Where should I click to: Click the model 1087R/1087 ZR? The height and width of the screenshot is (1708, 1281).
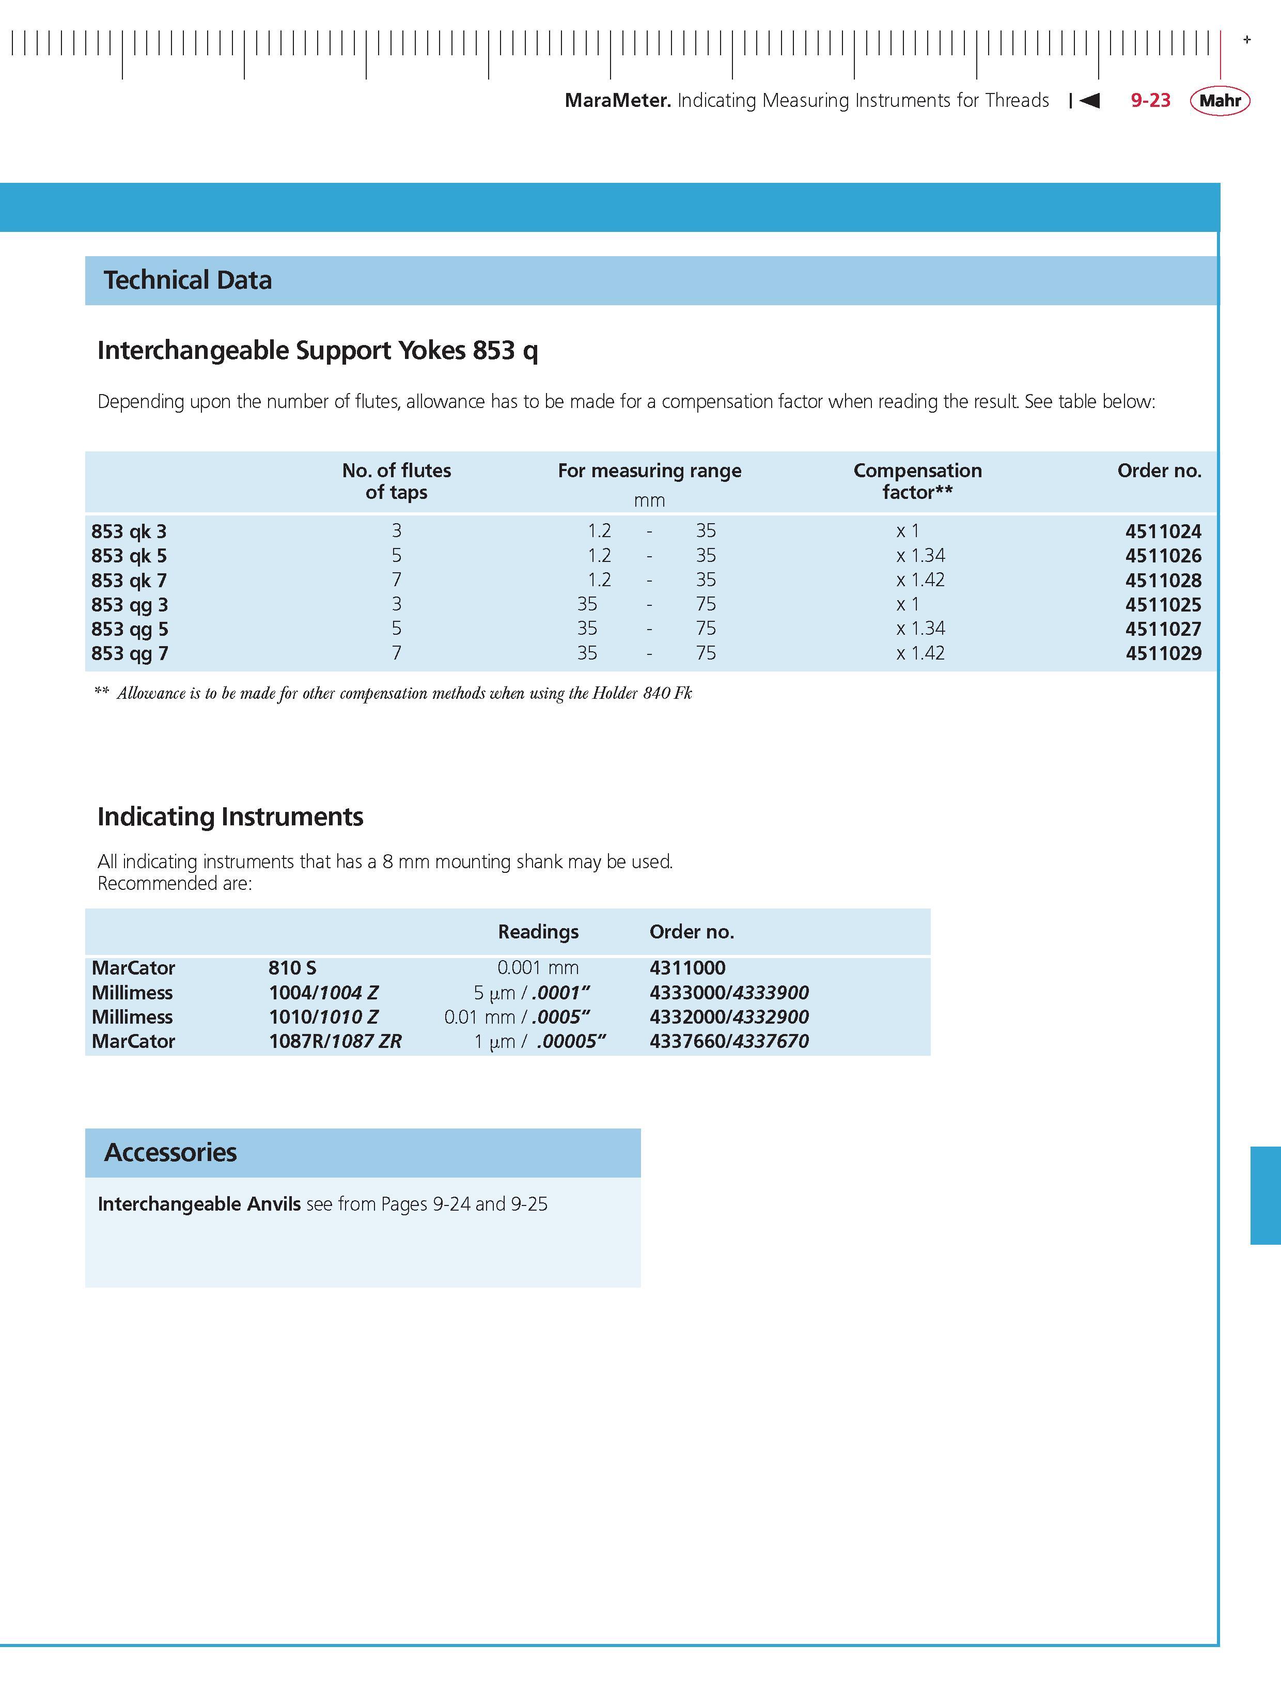[x=335, y=1042]
